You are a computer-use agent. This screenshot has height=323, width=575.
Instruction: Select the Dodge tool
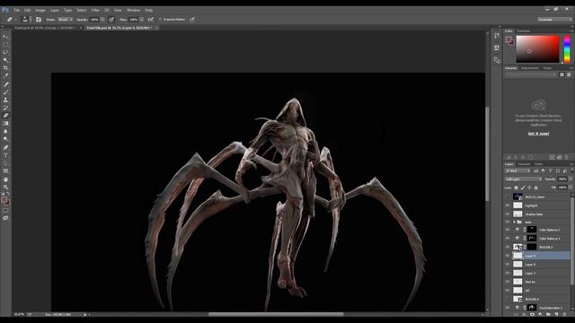pyautogui.click(x=5, y=139)
